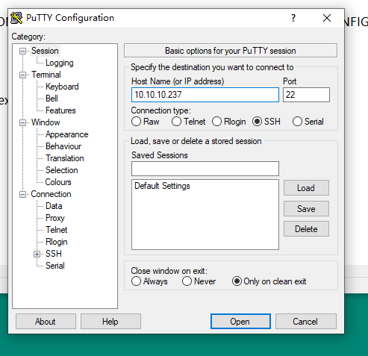Click the Save session button
This screenshot has height=356, width=368.
coord(306,208)
